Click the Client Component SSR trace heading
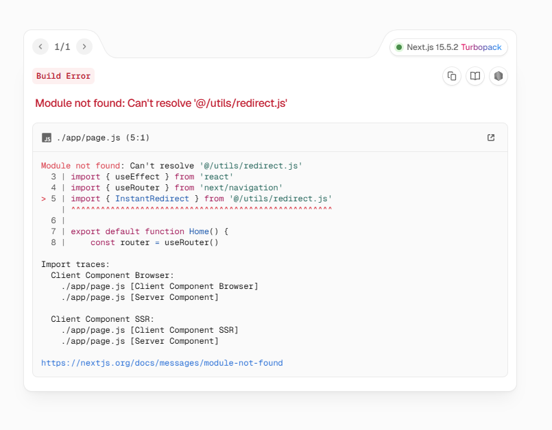Screen dimensions: 552x430 coord(102,319)
